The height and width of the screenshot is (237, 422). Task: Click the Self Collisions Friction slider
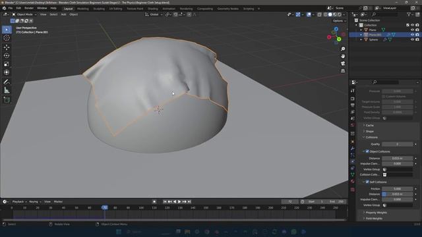(397, 189)
